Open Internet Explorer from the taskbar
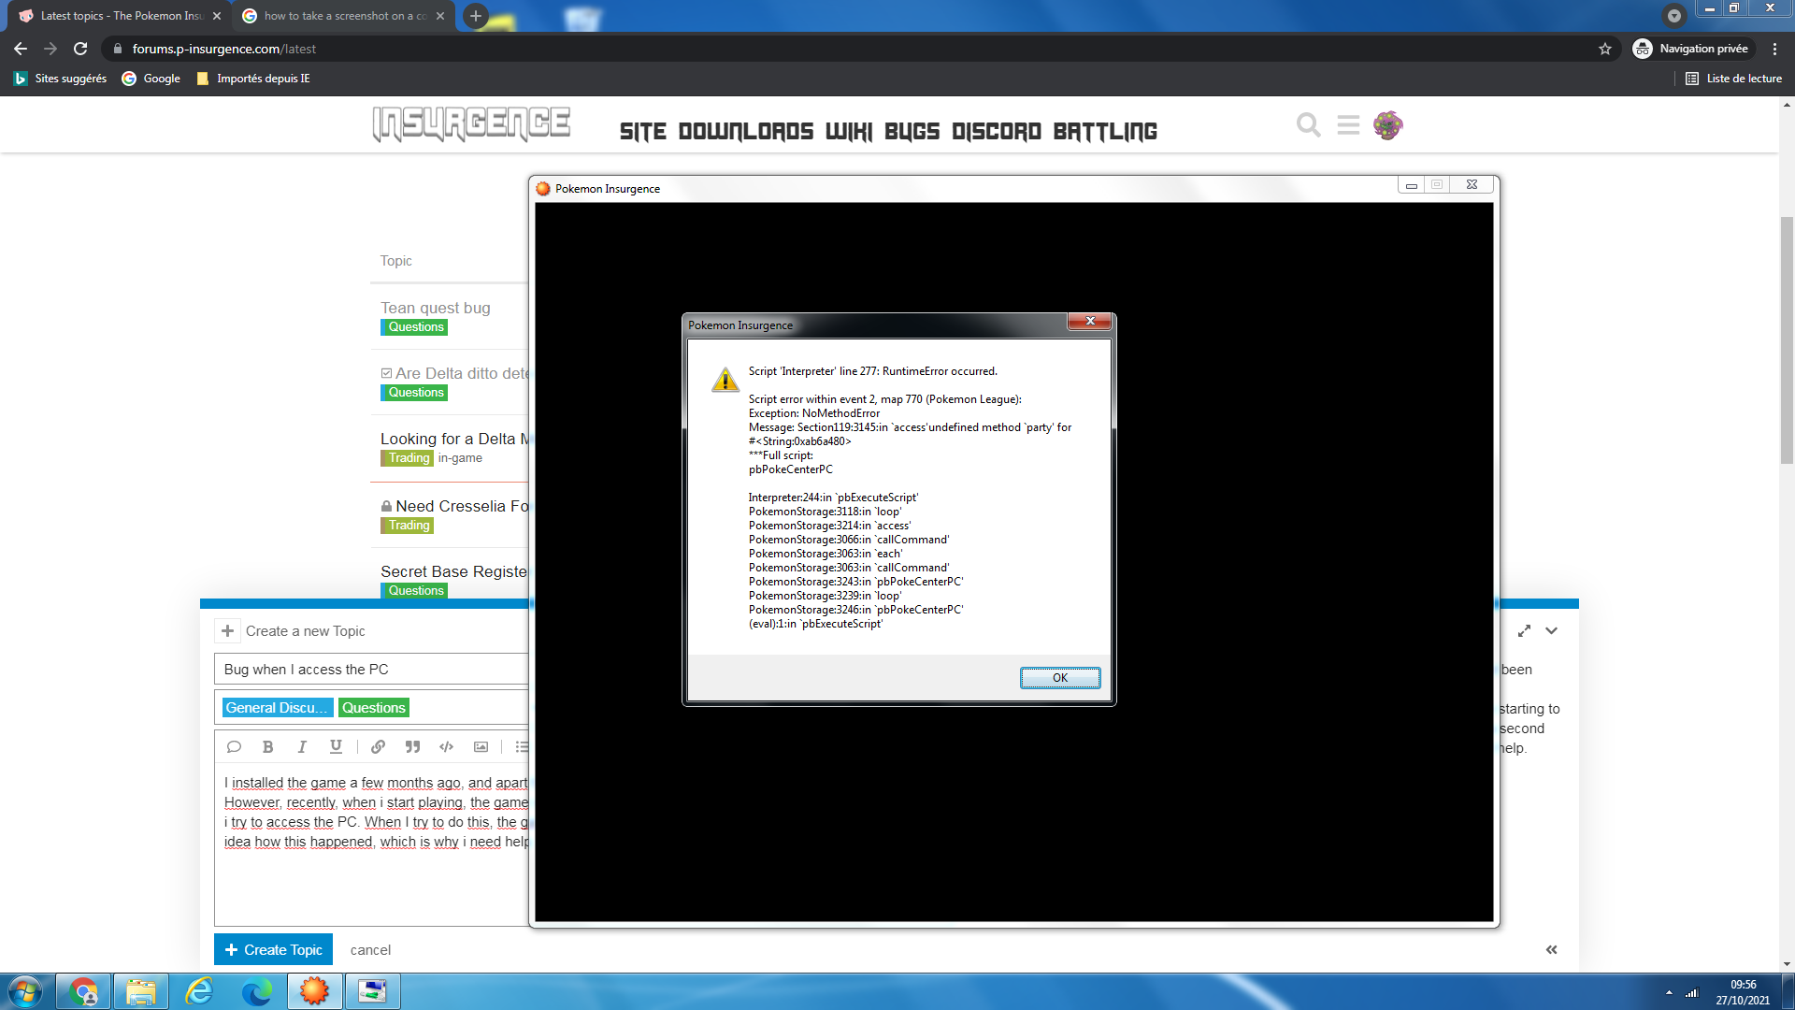The image size is (1795, 1010). [x=199, y=991]
